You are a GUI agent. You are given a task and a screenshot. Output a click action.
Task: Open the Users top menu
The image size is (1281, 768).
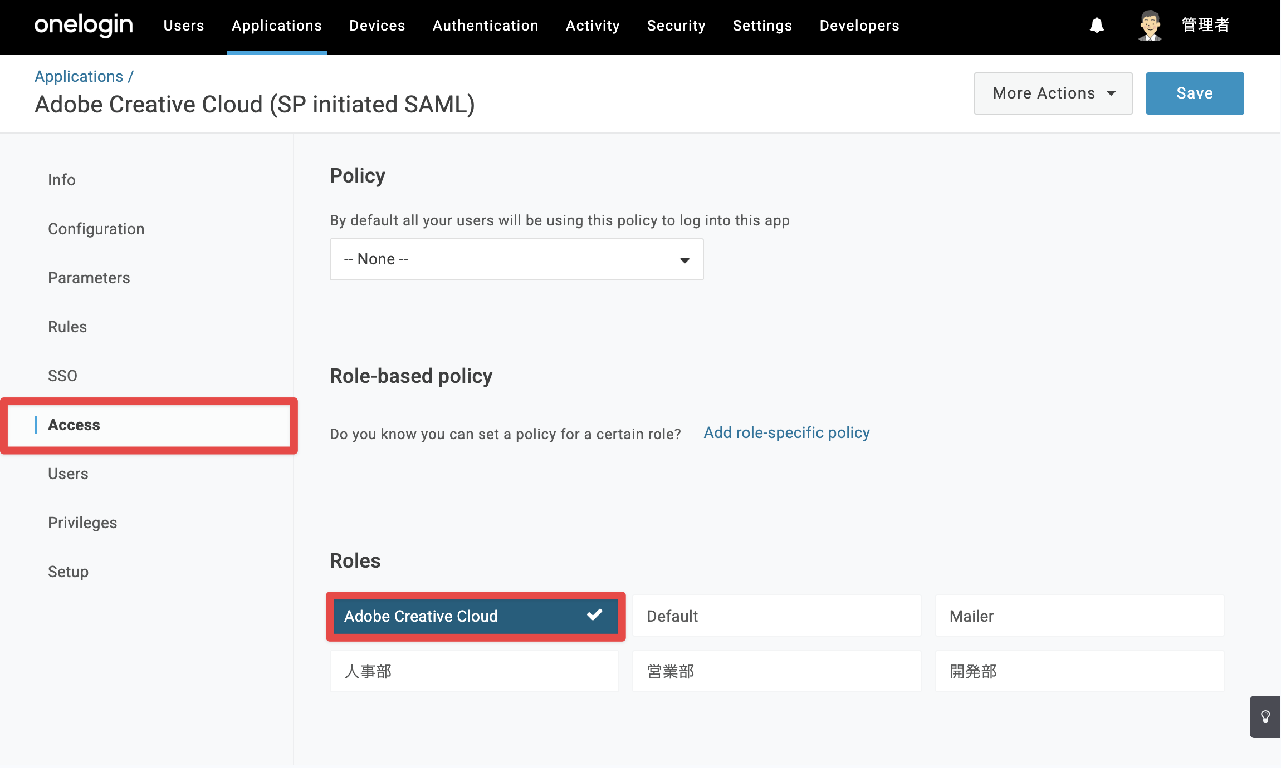(184, 26)
